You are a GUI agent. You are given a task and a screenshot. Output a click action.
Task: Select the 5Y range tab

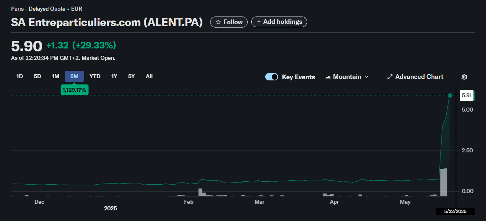point(131,76)
